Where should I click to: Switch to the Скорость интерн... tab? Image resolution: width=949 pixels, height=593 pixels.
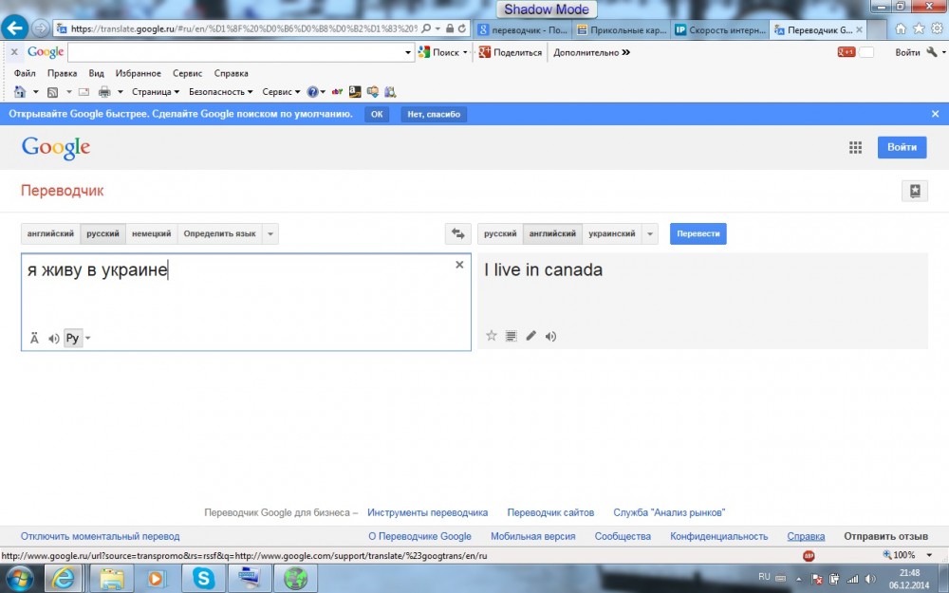(x=721, y=29)
